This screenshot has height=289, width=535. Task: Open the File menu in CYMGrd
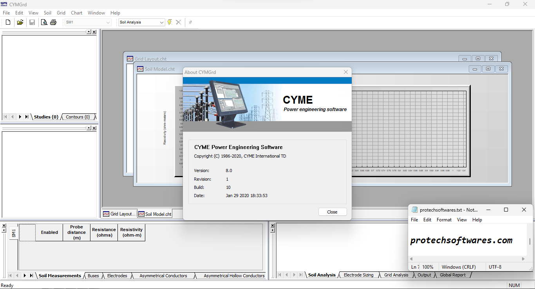tap(6, 13)
